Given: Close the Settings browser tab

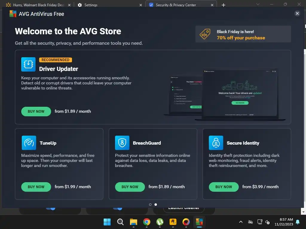Looking at the screenshot, I should tap(141, 5).
